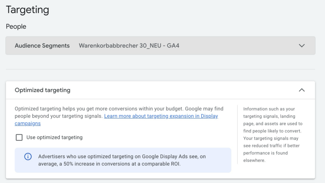The image size is (325, 183).
Task: Click the Targeting page heading
Action: (28, 10)
